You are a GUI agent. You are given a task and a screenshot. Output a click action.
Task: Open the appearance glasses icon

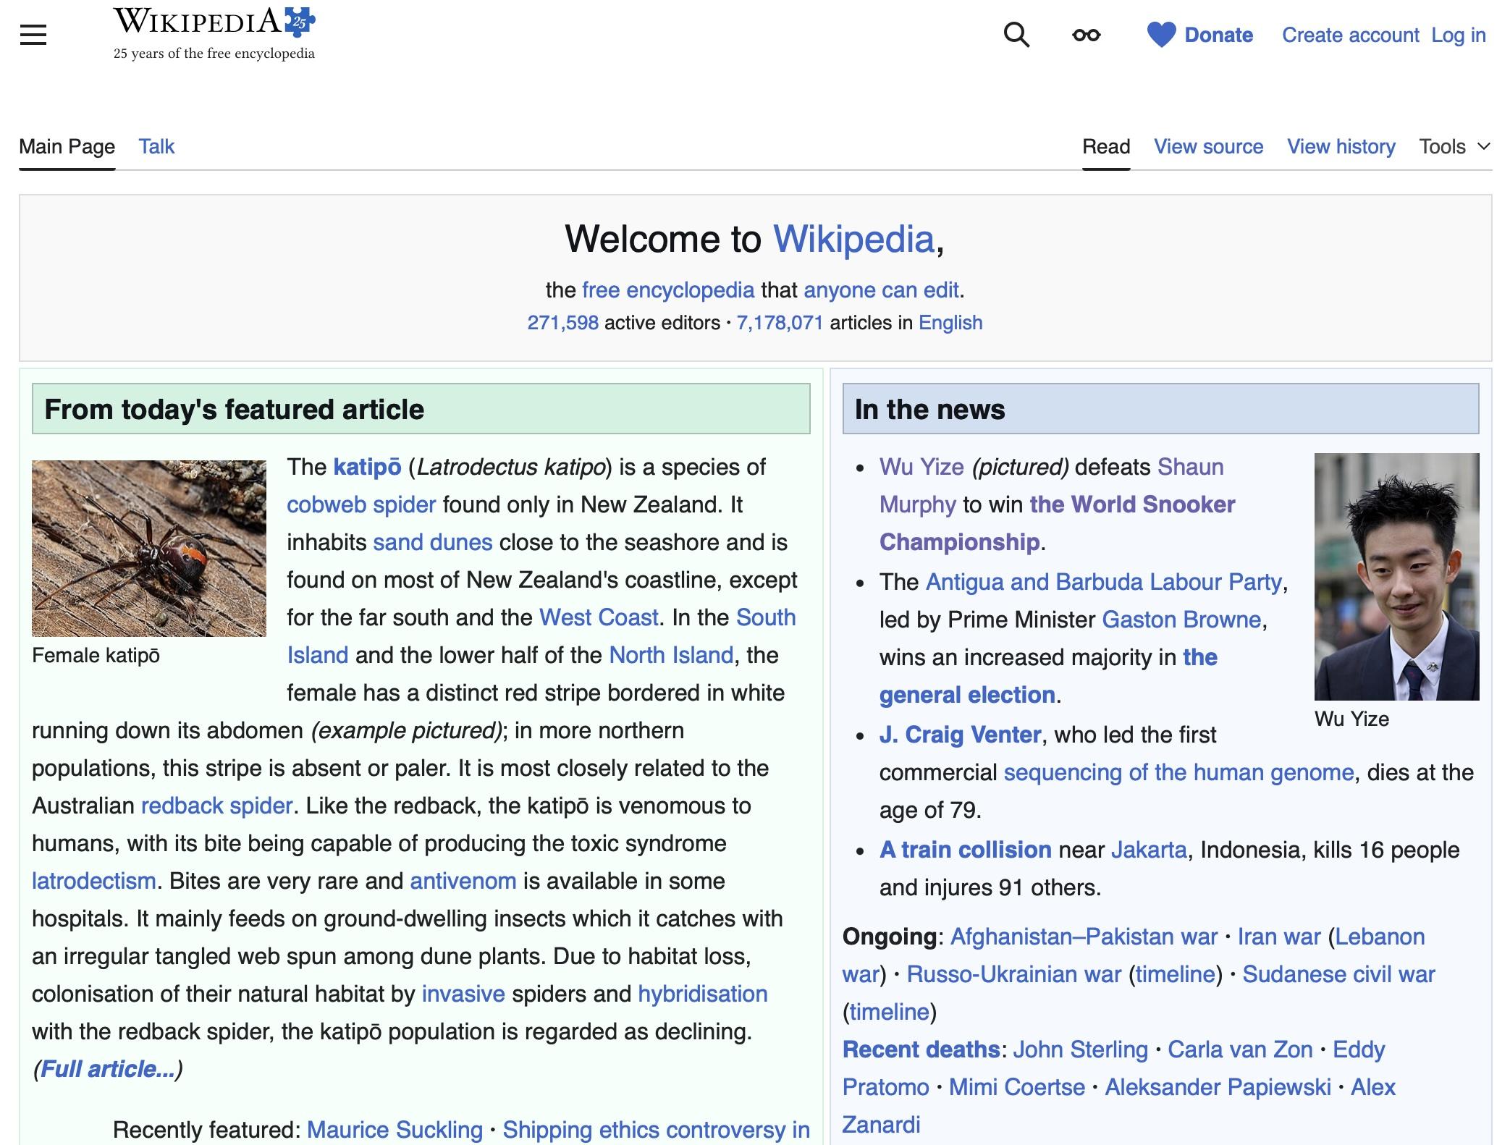(x=1086, y=35)
